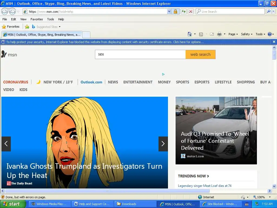This screenshot has height=208, width=277.
Task: Click the MSN browser tab
Action: click(42, 35)
